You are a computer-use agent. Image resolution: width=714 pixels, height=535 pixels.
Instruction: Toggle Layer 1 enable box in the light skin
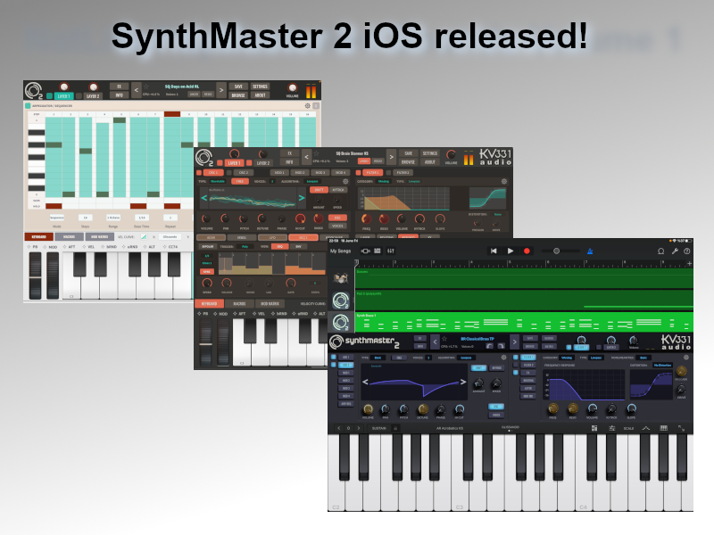(x=50, y=96)
